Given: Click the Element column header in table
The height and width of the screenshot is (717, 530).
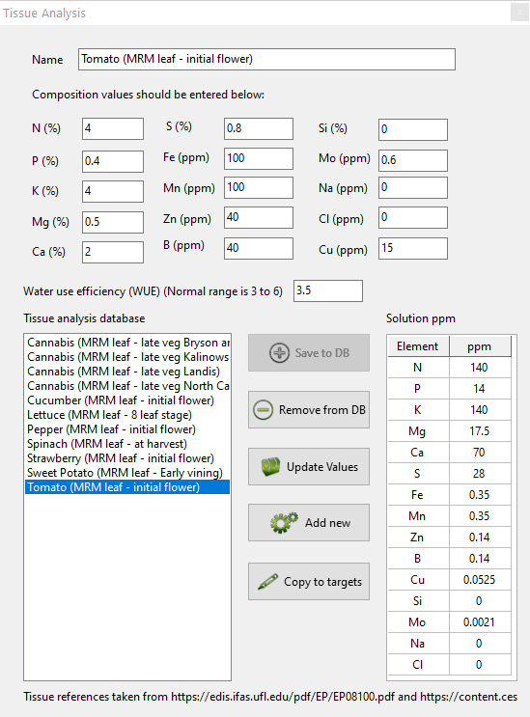Looking at the screenshot, I should click(x=418, y=346).
